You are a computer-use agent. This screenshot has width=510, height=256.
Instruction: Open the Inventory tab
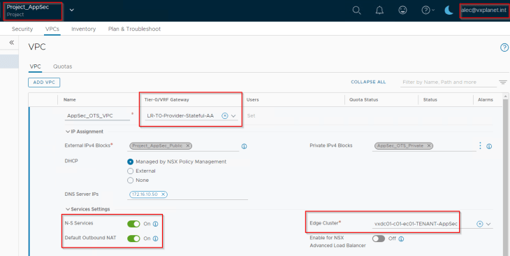(84, 29)
